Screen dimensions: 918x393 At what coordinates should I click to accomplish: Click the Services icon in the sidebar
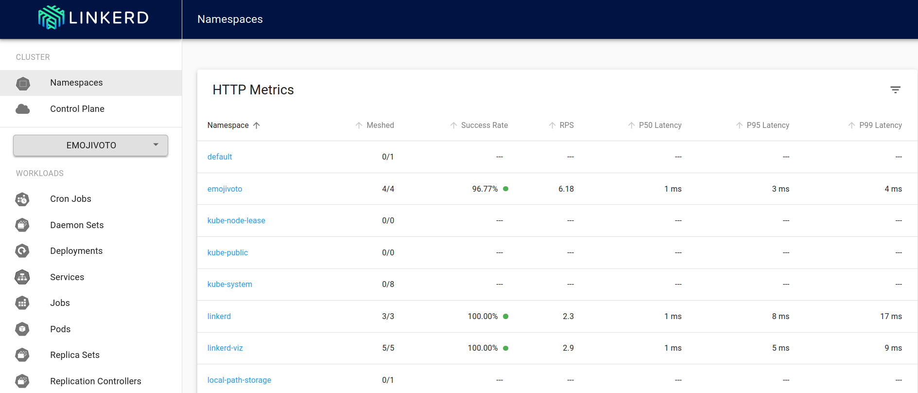click(22, 277)
